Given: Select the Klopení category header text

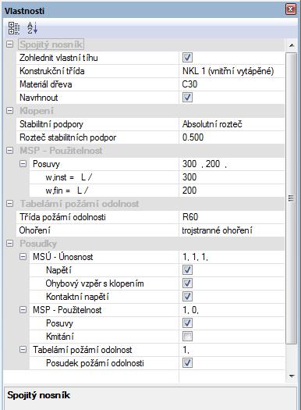Looking at the screenshot, I should tap(37, 111).
